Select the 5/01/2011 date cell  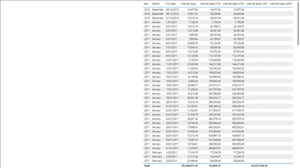(x=172, y=39)
